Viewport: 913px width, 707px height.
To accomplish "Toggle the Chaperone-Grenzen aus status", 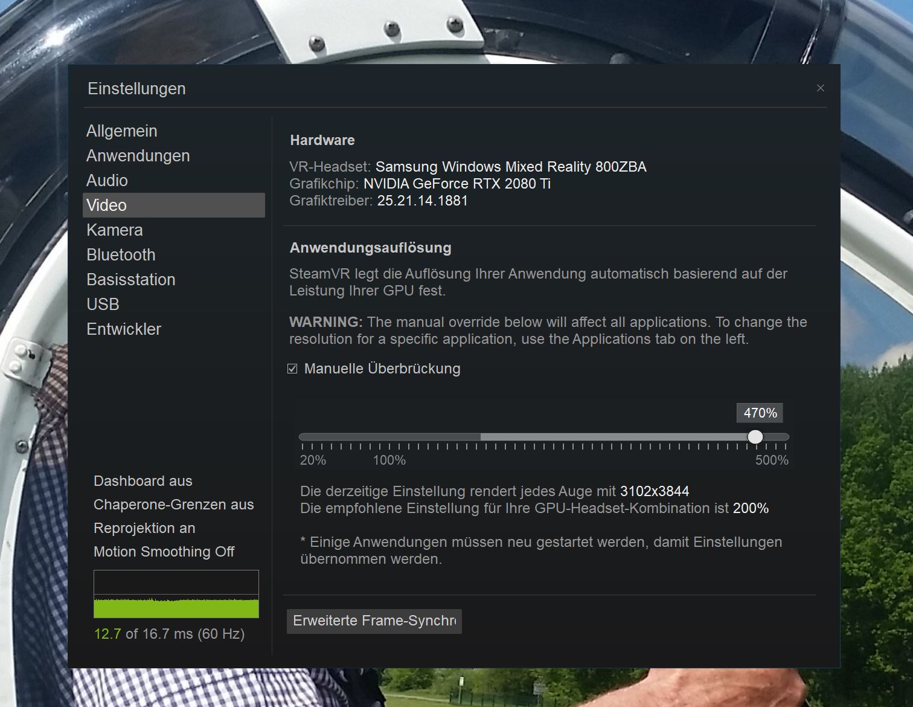I will tap(174, 505).
